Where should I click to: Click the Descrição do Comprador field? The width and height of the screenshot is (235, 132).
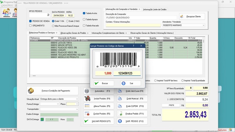[141, 18]
